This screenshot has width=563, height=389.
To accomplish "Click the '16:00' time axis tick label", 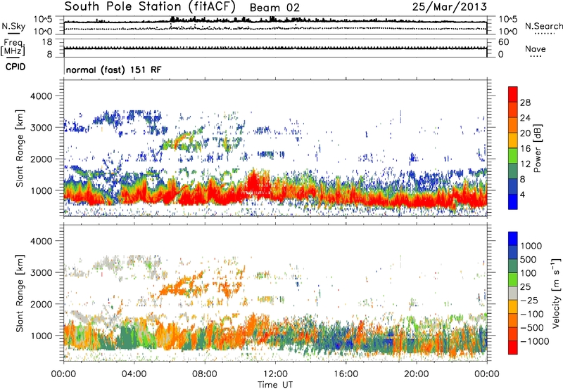I will tap(346, 374).
